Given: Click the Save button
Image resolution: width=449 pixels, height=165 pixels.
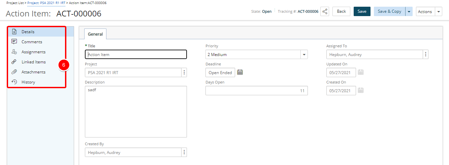Looking at the screenshot, I should [x=362, y=11].
